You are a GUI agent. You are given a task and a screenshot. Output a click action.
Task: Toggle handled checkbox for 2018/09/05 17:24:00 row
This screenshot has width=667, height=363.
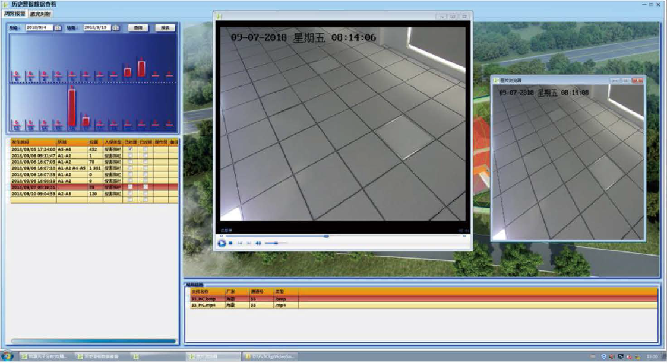[x=130, y=149]
